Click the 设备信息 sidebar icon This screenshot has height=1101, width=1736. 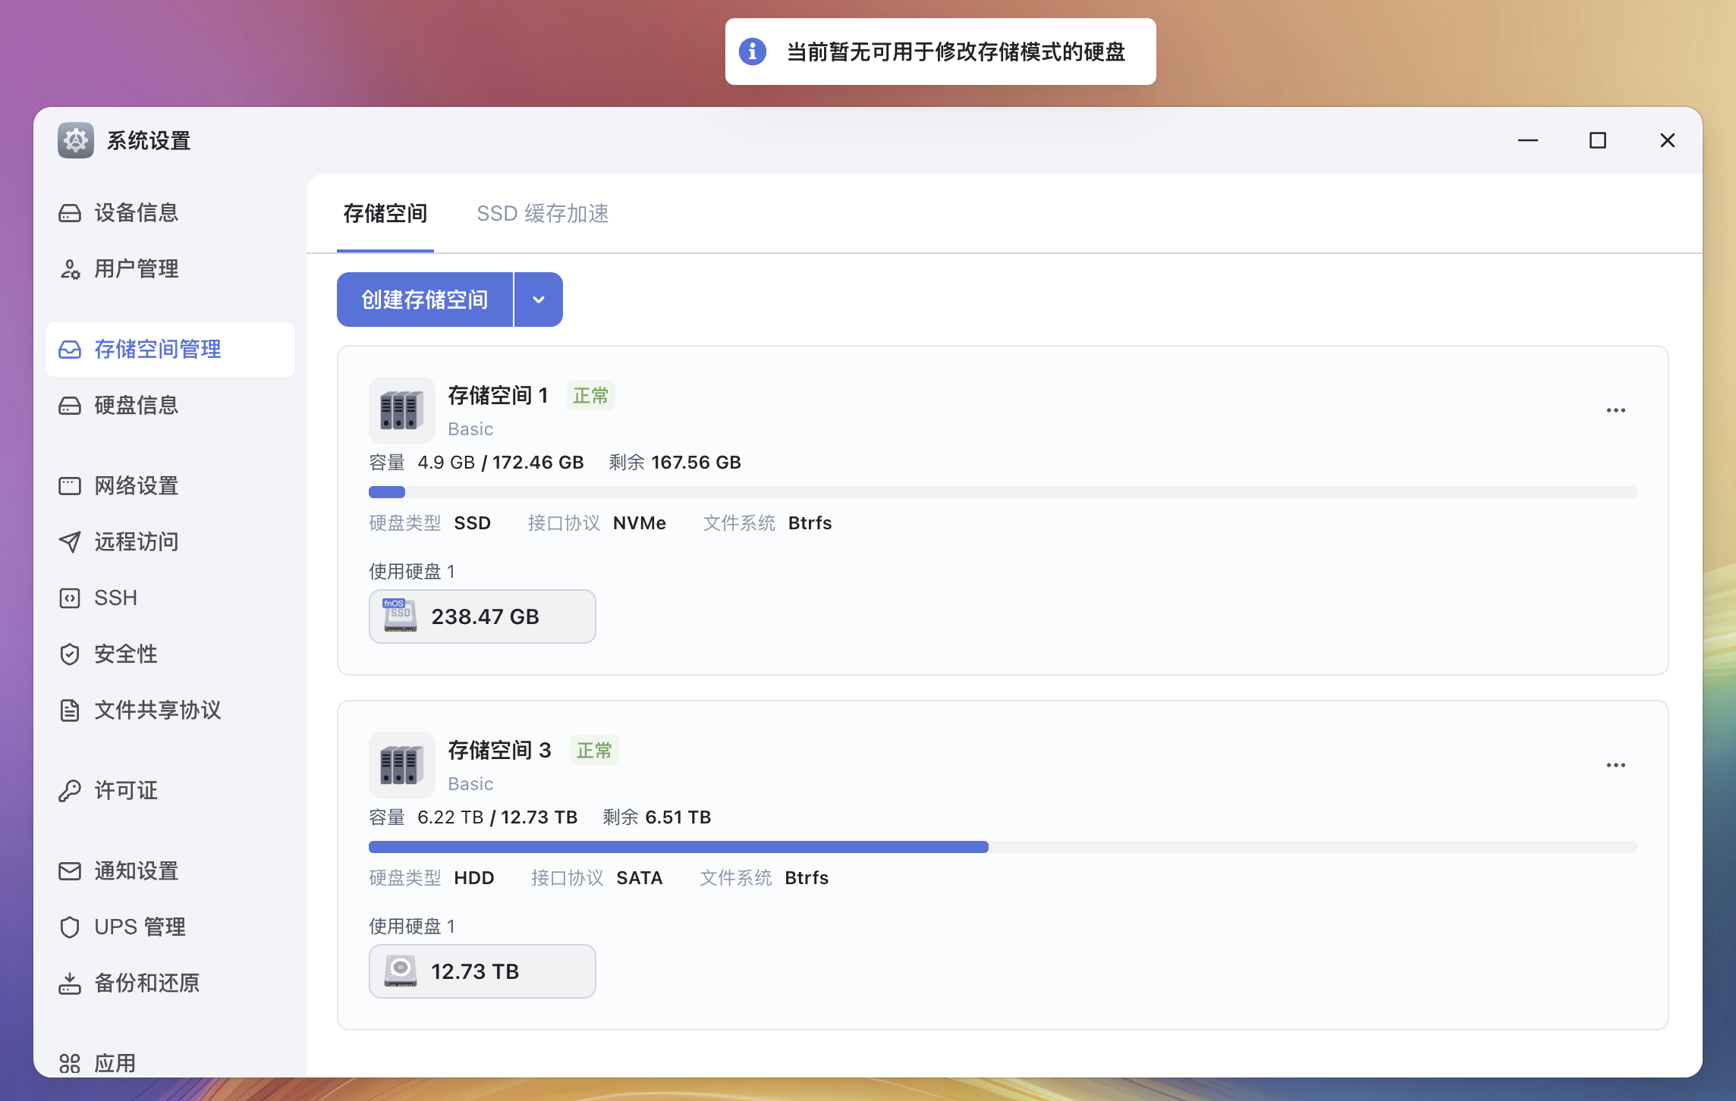pos(70,213)
